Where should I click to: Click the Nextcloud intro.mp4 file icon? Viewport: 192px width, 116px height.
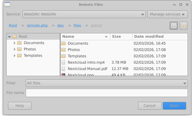[x=63, y=63]
